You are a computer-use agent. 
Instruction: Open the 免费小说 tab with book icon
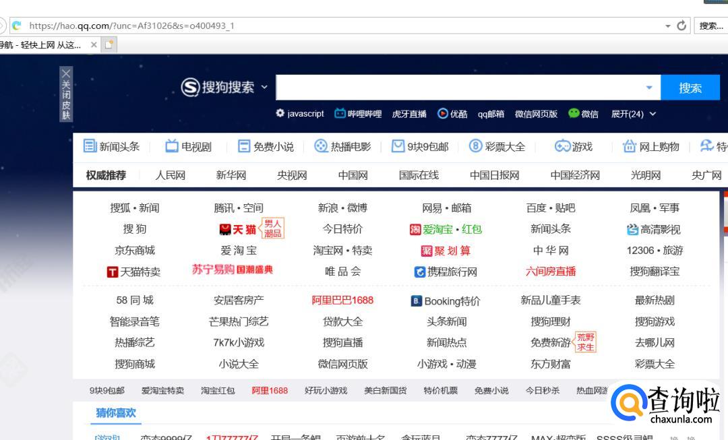tap(266, 146)
